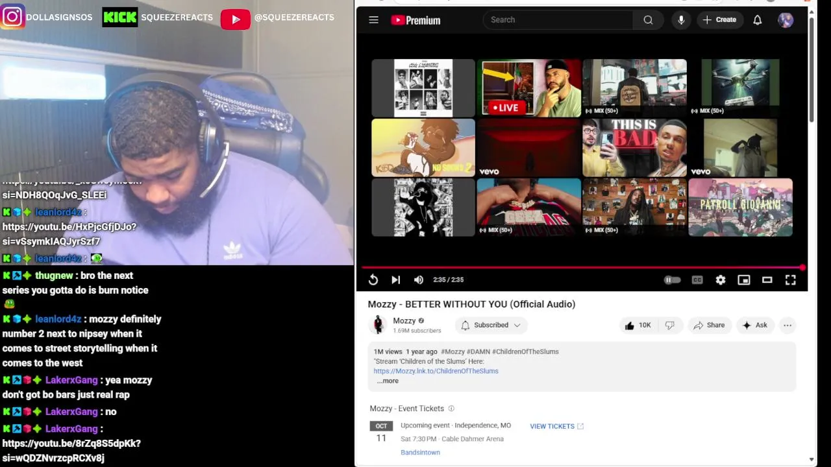Click the #DAMN hashtag
This screenshot has width=831, height=467.
point(478,352)
